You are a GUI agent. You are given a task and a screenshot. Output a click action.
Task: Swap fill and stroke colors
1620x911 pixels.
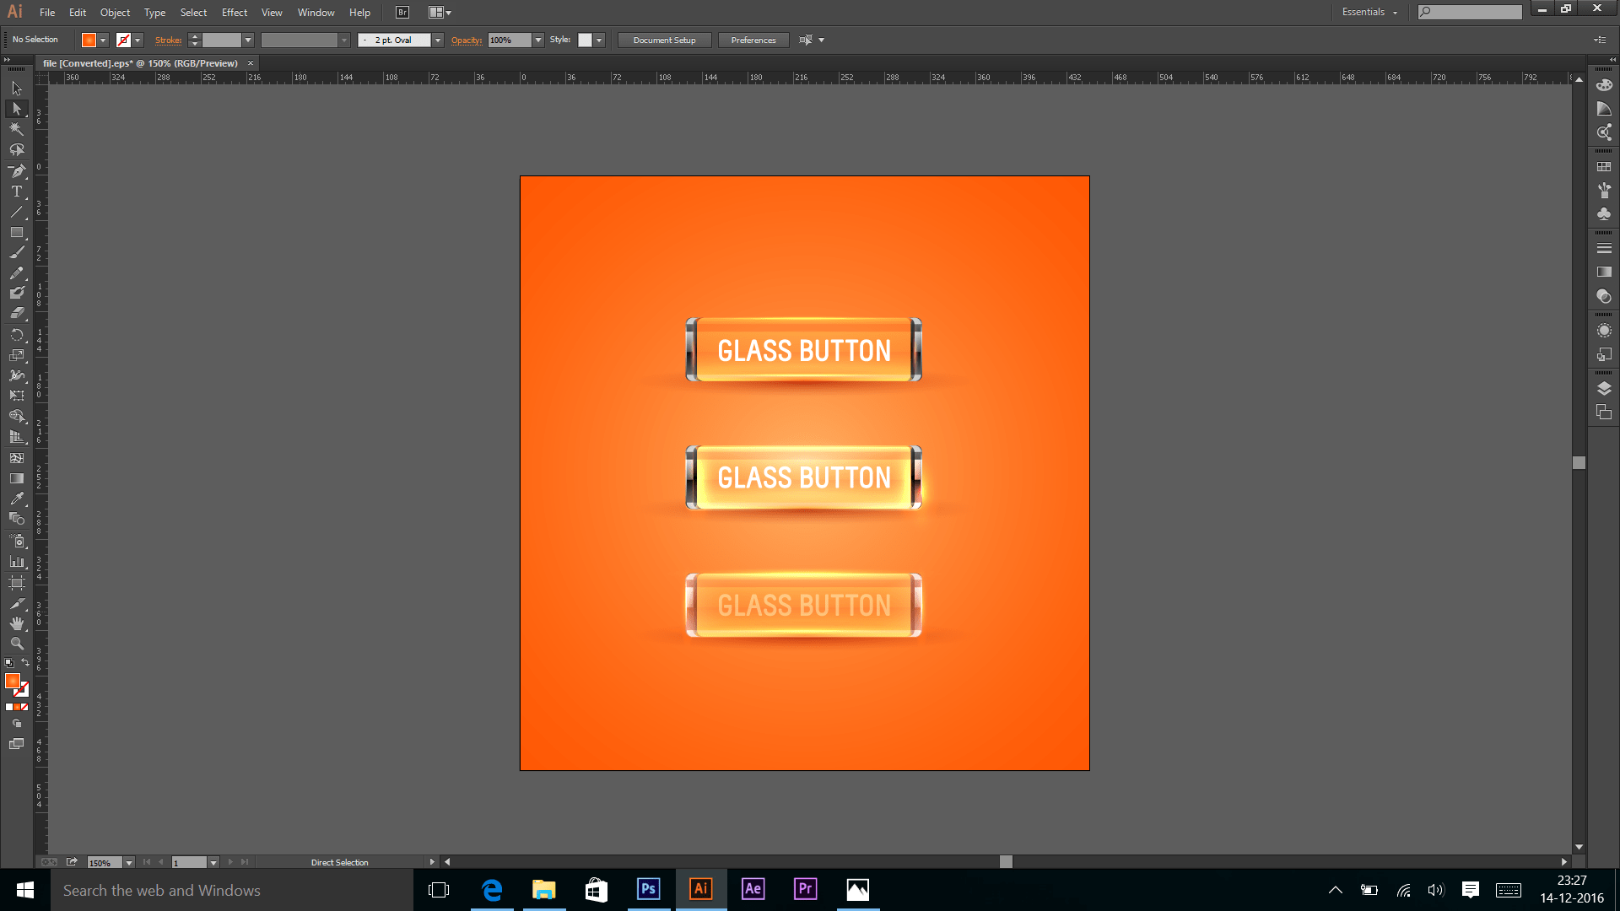coord(25,663)
